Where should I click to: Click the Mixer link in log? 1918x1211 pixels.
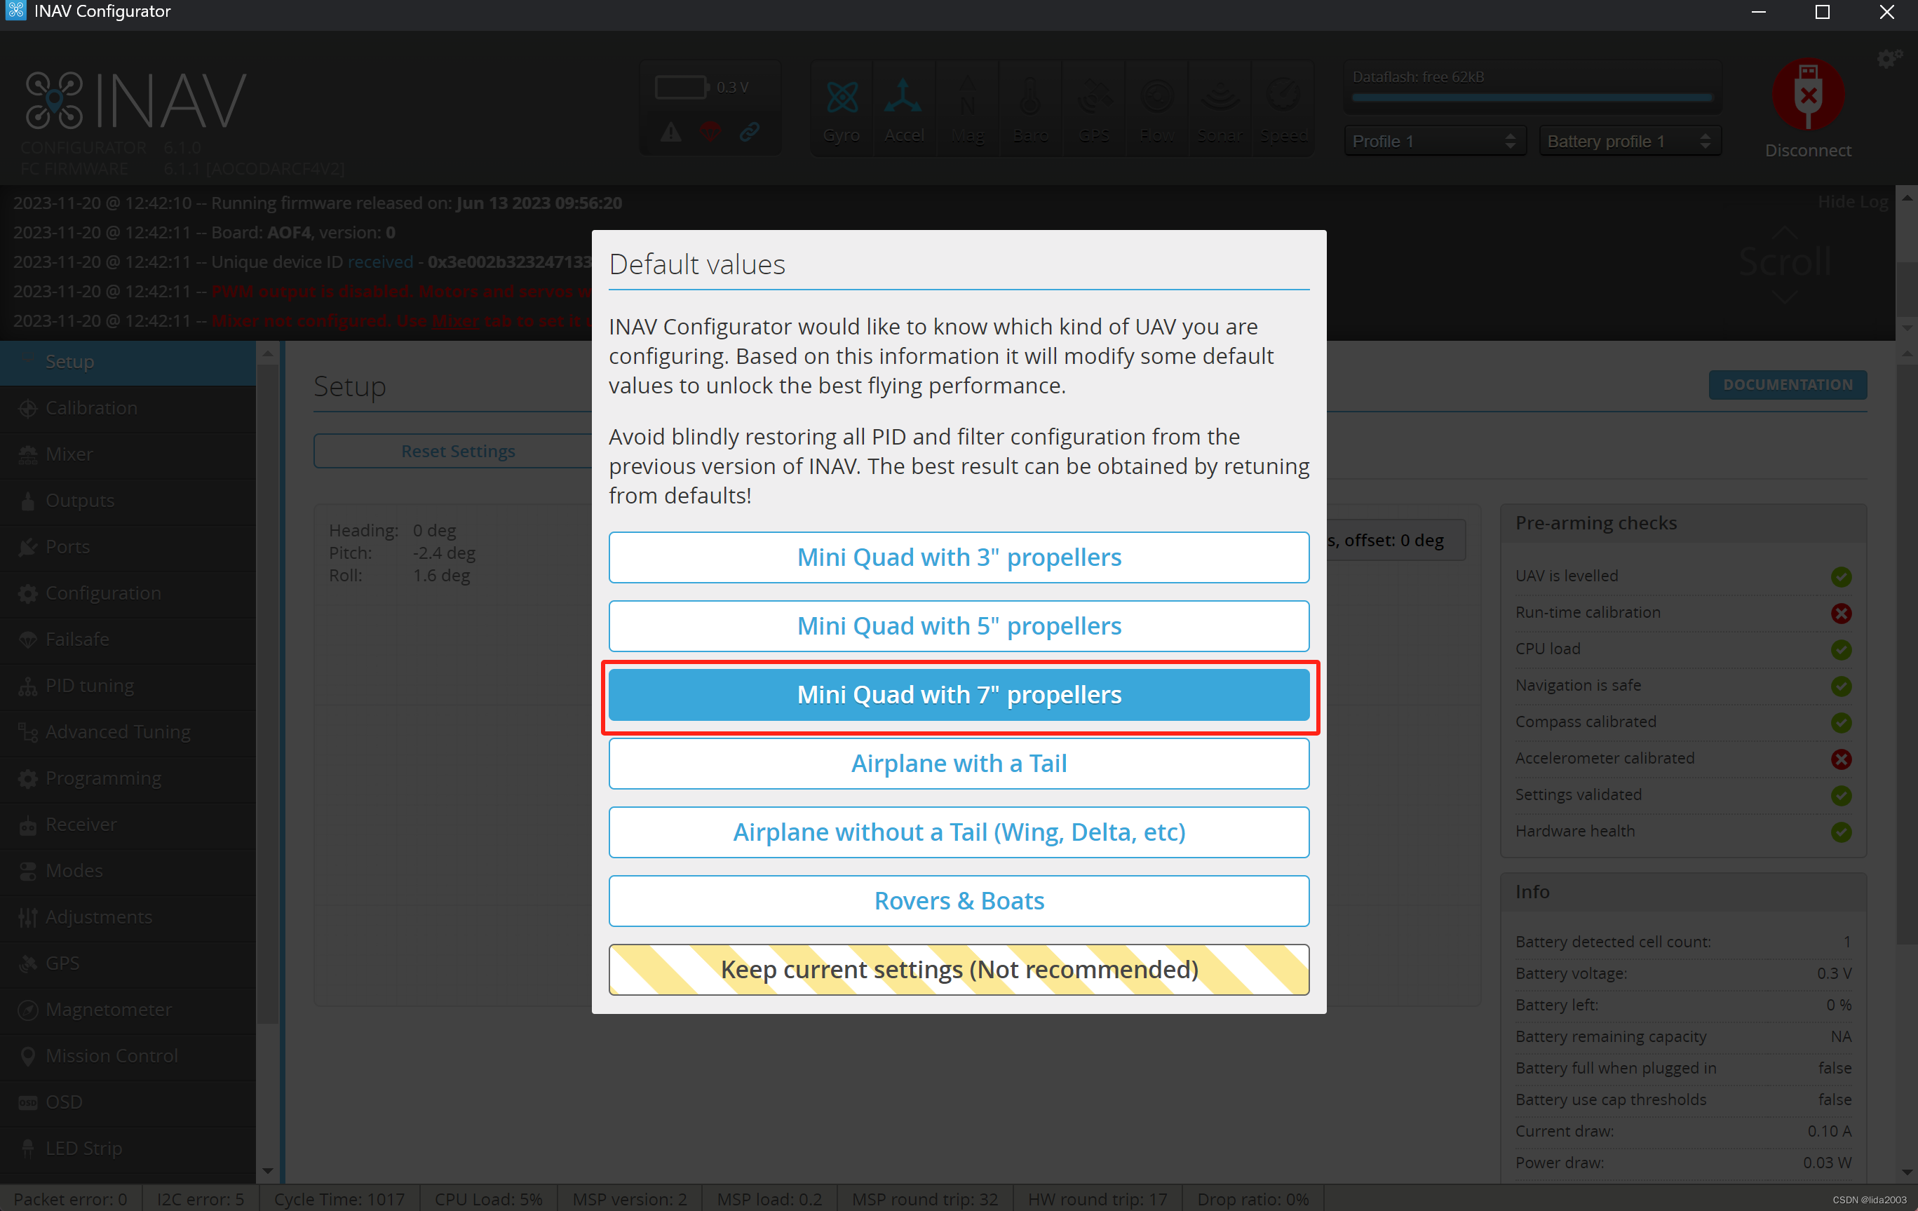point(455,321)
